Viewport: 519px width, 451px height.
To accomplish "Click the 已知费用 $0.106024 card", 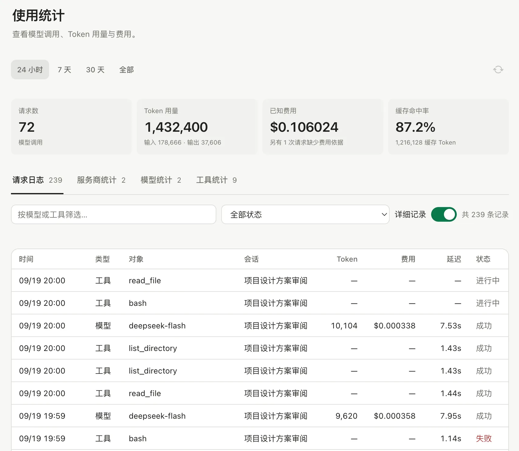I will [323, 127].
